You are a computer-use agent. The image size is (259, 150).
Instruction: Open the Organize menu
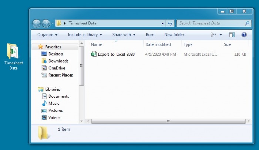coord(48,35)
